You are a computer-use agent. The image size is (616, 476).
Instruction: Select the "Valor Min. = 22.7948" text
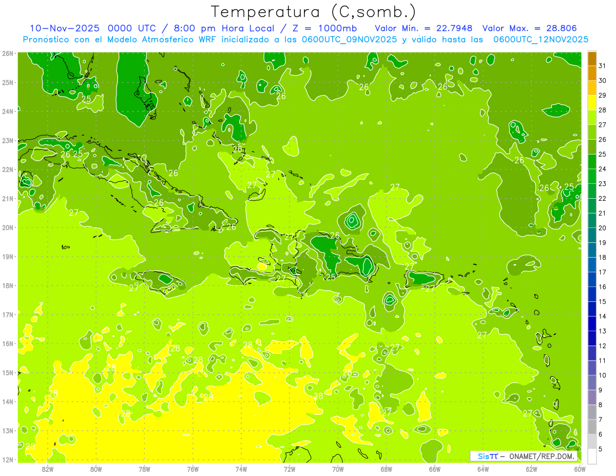click(x=423, y=28)
